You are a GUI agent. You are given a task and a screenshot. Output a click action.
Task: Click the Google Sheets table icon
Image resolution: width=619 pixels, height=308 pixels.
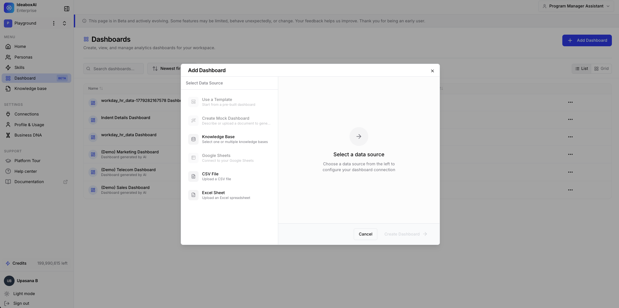193,158
